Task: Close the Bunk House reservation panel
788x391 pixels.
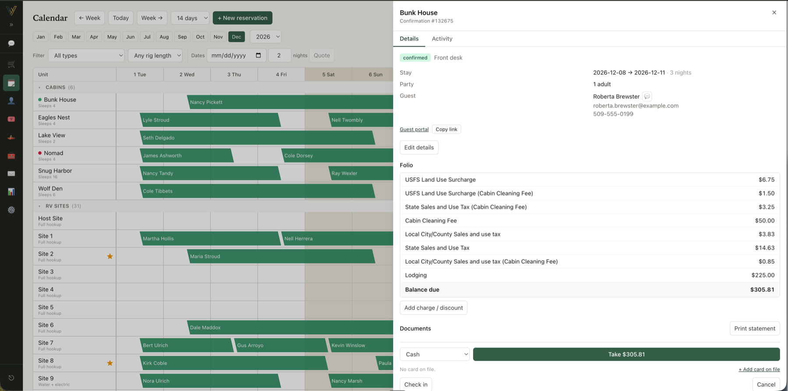Action: [774, 13]
